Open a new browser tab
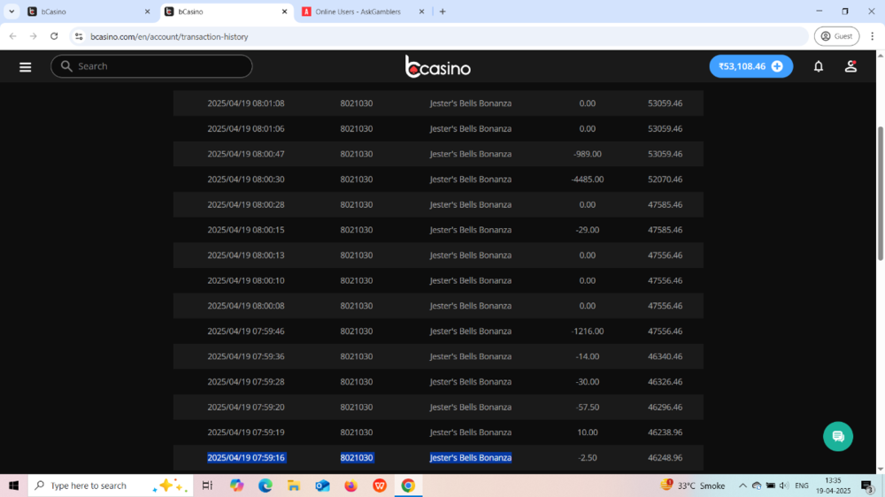This screenshot has height=497, width=885. tap(442, 11)
